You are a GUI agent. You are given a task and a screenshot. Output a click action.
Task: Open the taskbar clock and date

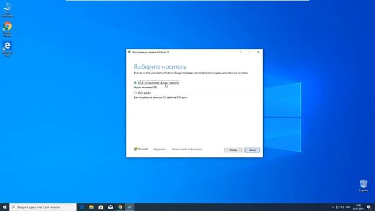click(358, 207)
